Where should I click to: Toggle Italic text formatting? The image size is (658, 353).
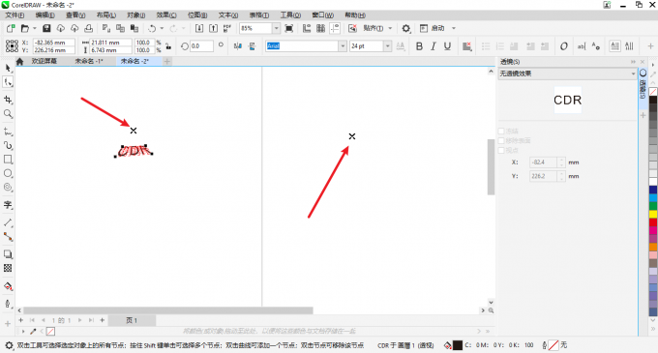[x=434, y=46]
